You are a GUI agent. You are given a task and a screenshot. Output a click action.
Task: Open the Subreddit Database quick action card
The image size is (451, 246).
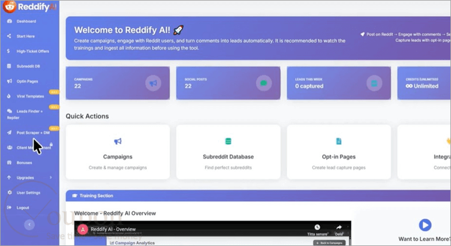click(228, 152)
